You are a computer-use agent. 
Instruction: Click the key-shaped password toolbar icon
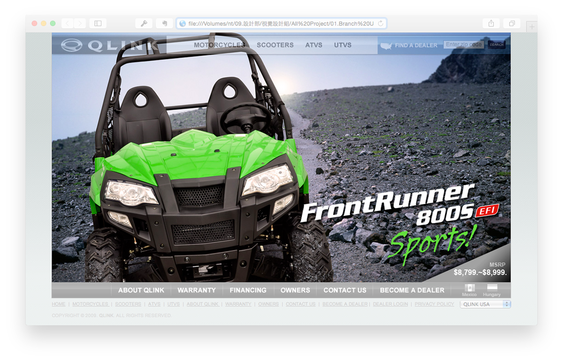[144, 23]
